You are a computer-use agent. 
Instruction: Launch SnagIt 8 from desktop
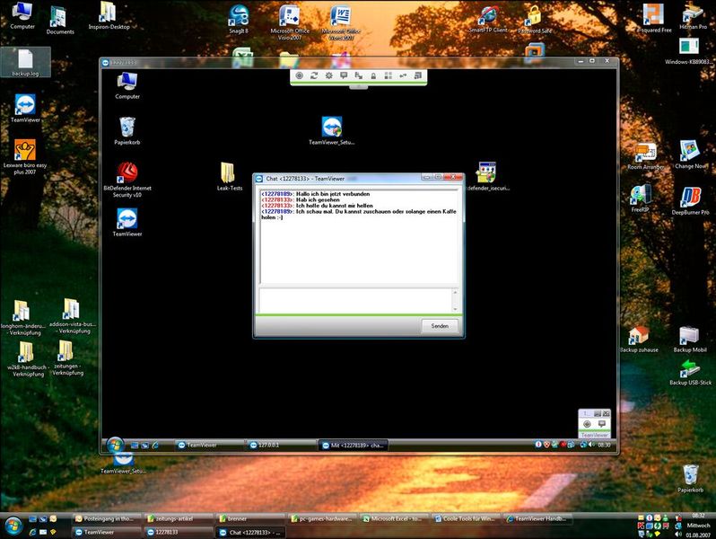[239, 19]
